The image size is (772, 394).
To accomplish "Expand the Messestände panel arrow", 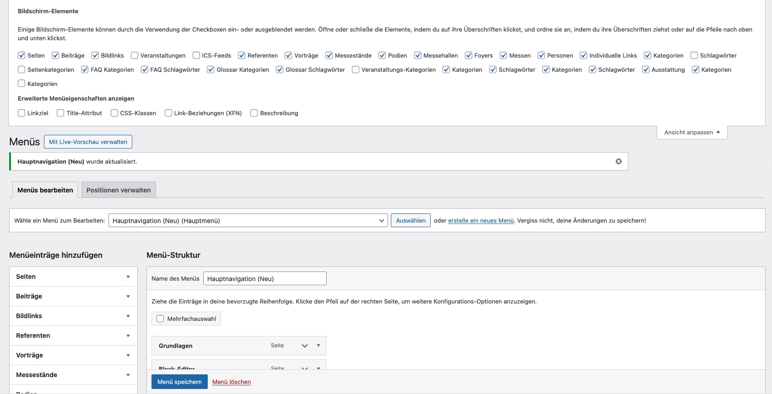I will pyautogui.click(x=128, y=375).
